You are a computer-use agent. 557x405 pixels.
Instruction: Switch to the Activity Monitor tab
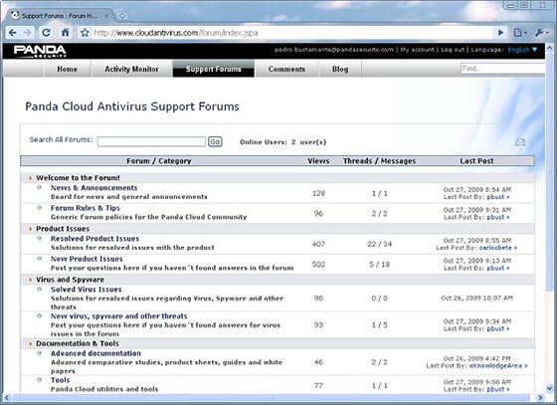(131, 69)
